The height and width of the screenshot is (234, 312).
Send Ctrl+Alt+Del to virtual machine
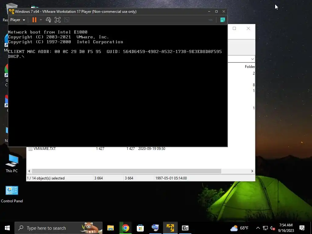(48, 20)
